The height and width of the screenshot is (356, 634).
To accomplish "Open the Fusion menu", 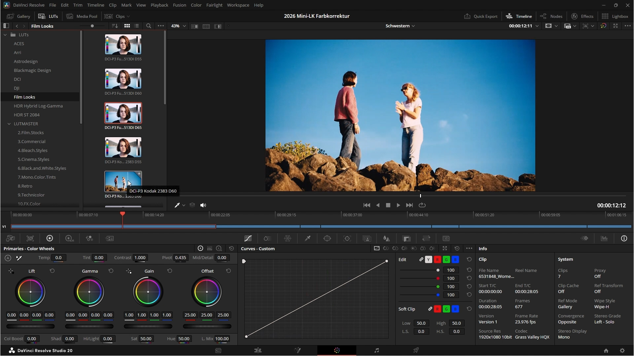I will click(179, 5).
